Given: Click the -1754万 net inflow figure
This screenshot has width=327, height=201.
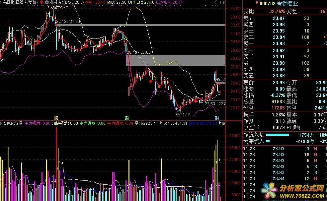Looking at the screenshot, I should [x=305, y=135].
